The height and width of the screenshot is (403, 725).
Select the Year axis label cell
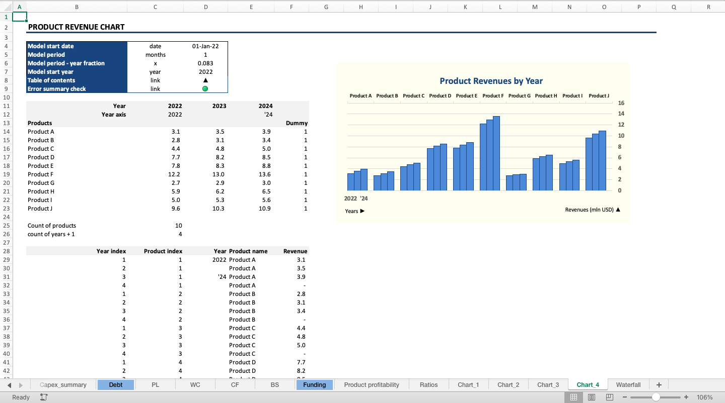[x=77, y=115]
